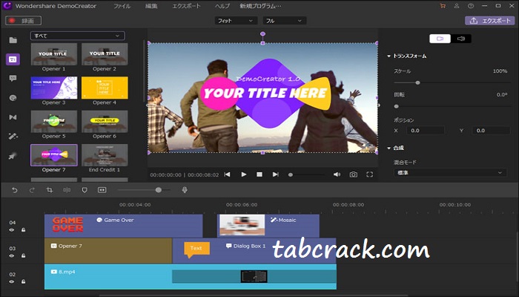The width and height of the screenshot is (519, 297).
Task: Adjust the スケール slider
Action: click(417, 82)
